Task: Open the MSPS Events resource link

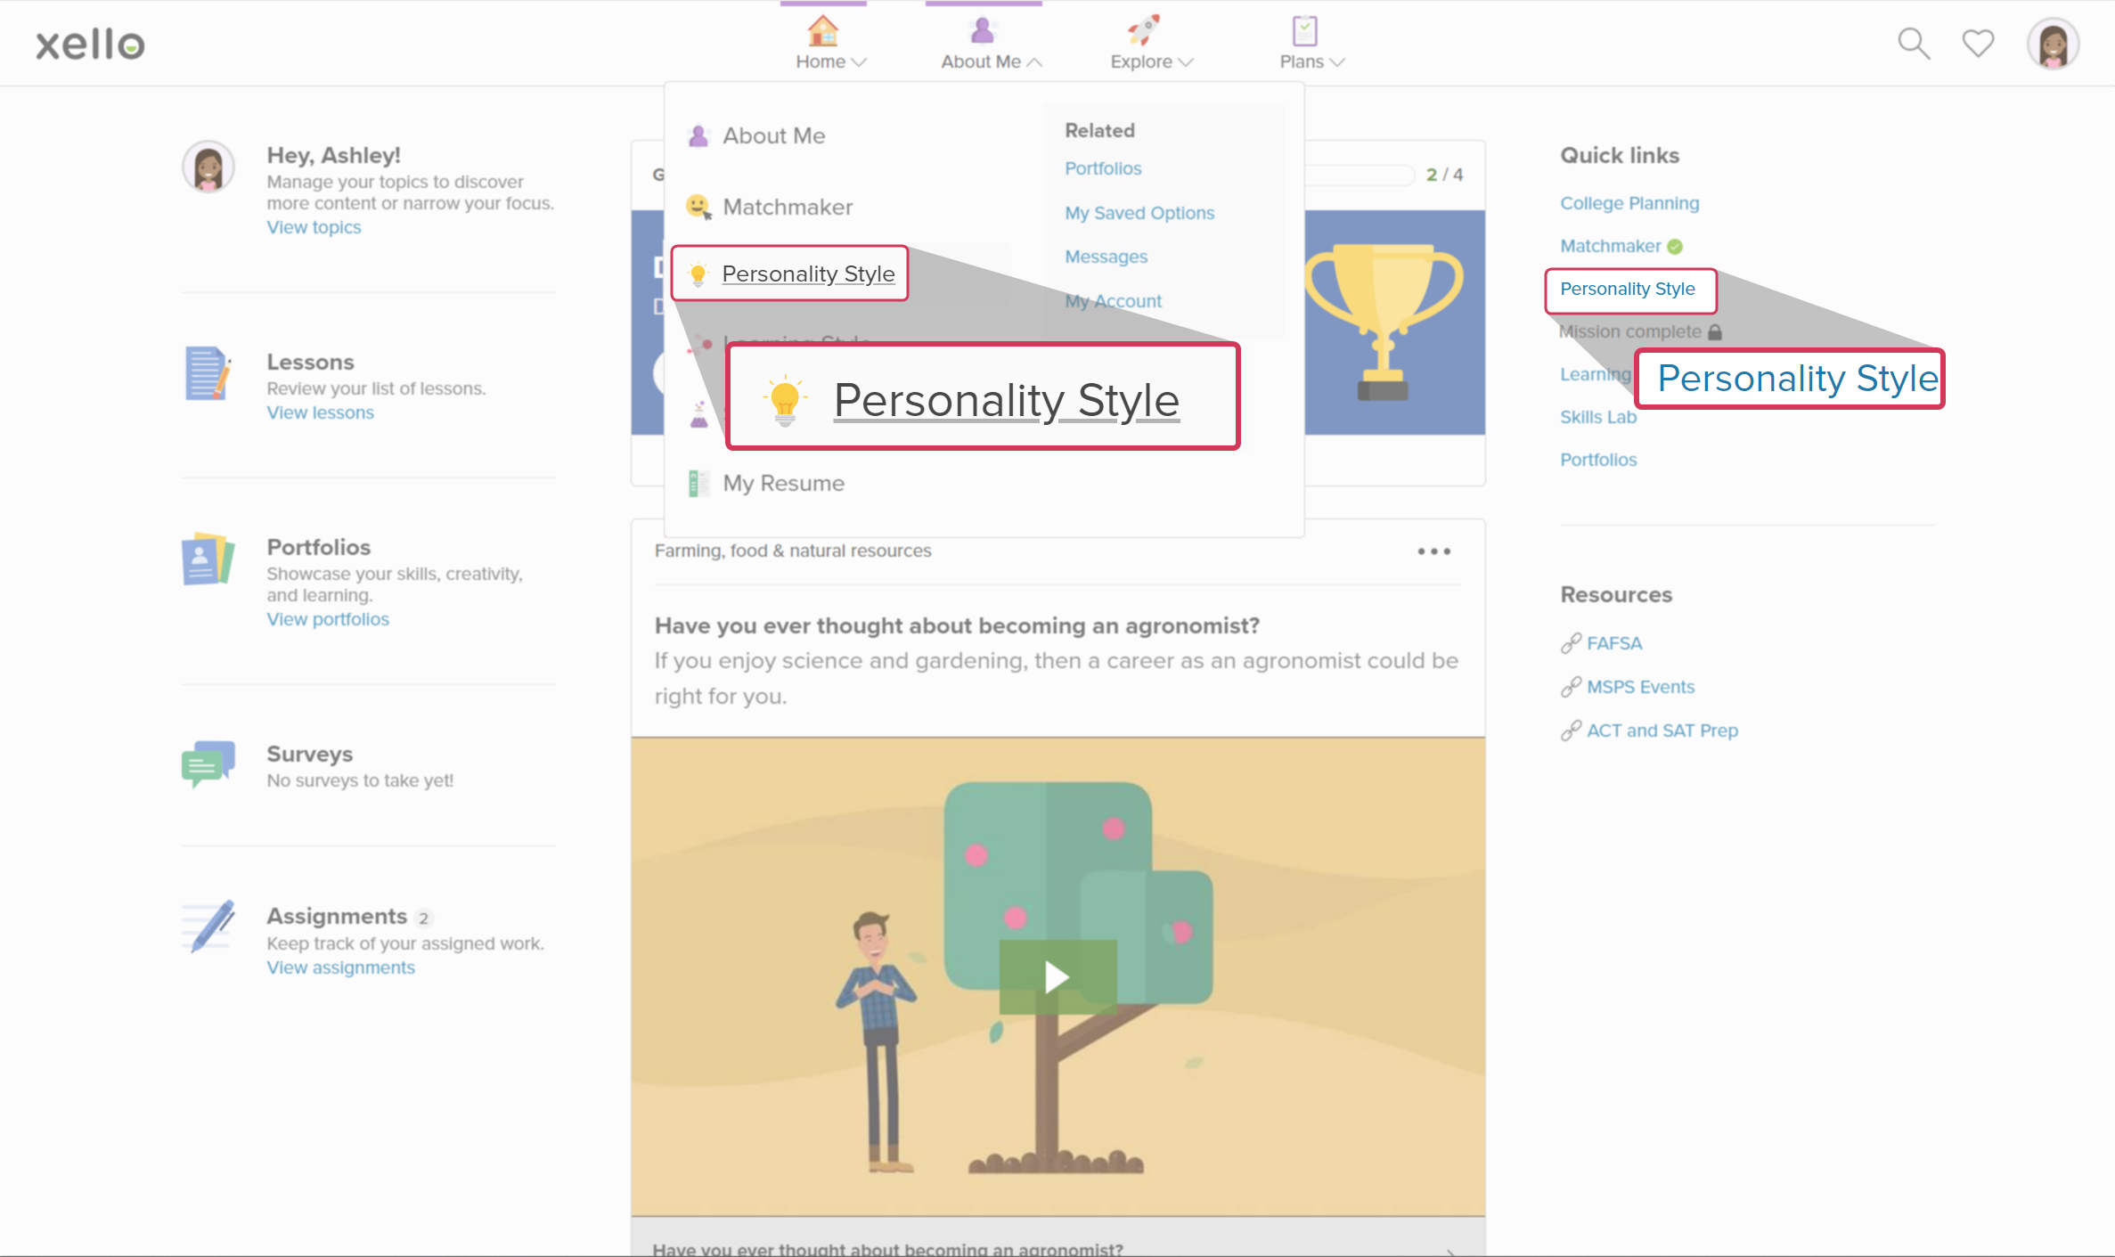Action: (x=1640, y=687)
